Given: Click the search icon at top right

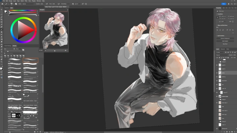Looking at the screenshot, I should click(232, 4).
